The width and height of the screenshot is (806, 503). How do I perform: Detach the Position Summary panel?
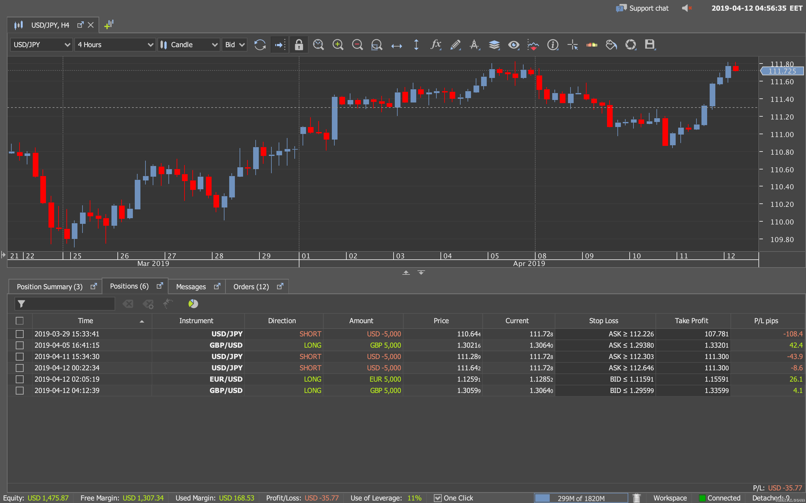pos(94,286)
